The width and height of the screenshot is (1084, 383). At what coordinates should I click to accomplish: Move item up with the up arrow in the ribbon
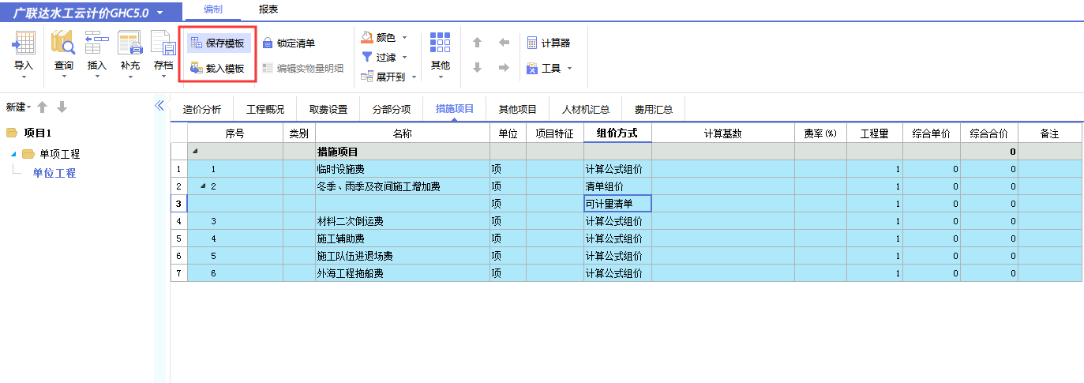pyautogui.click(x=477, y=43)
